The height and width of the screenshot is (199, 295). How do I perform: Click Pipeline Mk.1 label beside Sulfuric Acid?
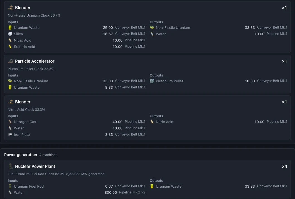pos(135,47)
